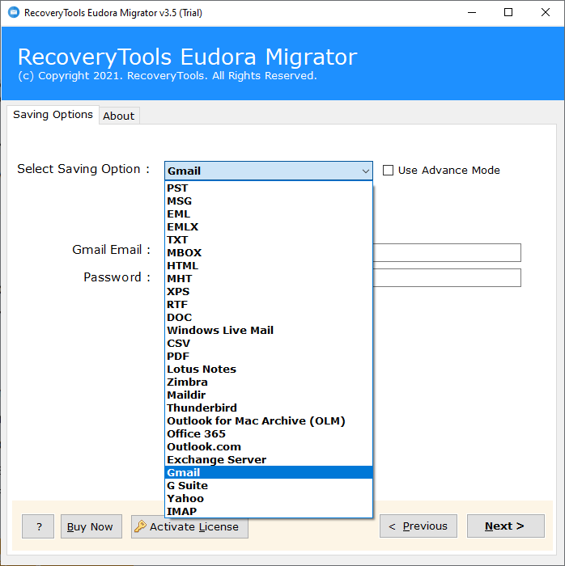Choose RTF from the list
Screen dimensions: 565x566
click(269, 305)
